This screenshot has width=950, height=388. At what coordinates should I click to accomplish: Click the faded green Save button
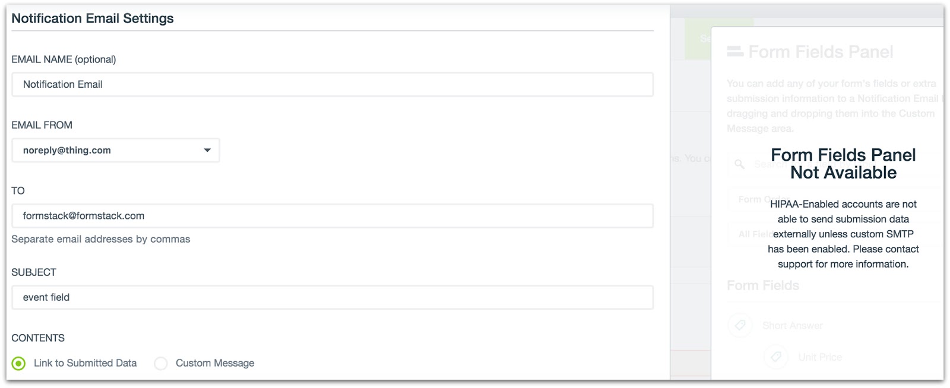[698, 39]
